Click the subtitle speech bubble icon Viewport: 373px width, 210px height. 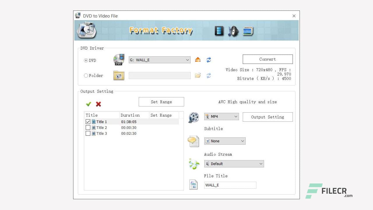(x=193, y=141)
